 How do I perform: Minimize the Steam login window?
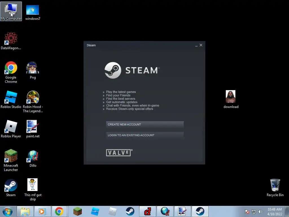click(196, 45)
